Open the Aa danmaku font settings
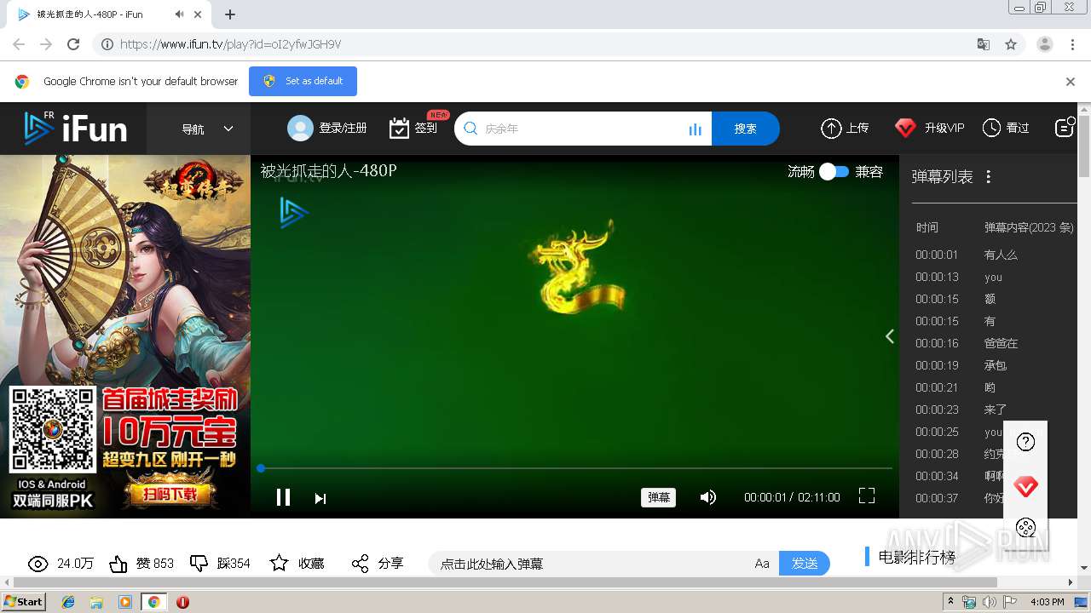Viewport: 1091px width, 613px height. coord(762,564)
